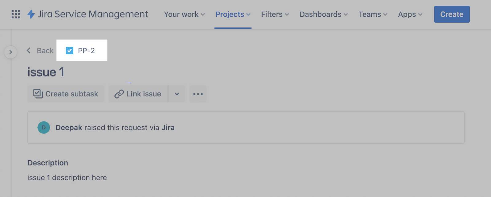Image resolution: width=491 pixels, height=197 pixels.
Task: Open the Teams menu
Action: point(373,14)
